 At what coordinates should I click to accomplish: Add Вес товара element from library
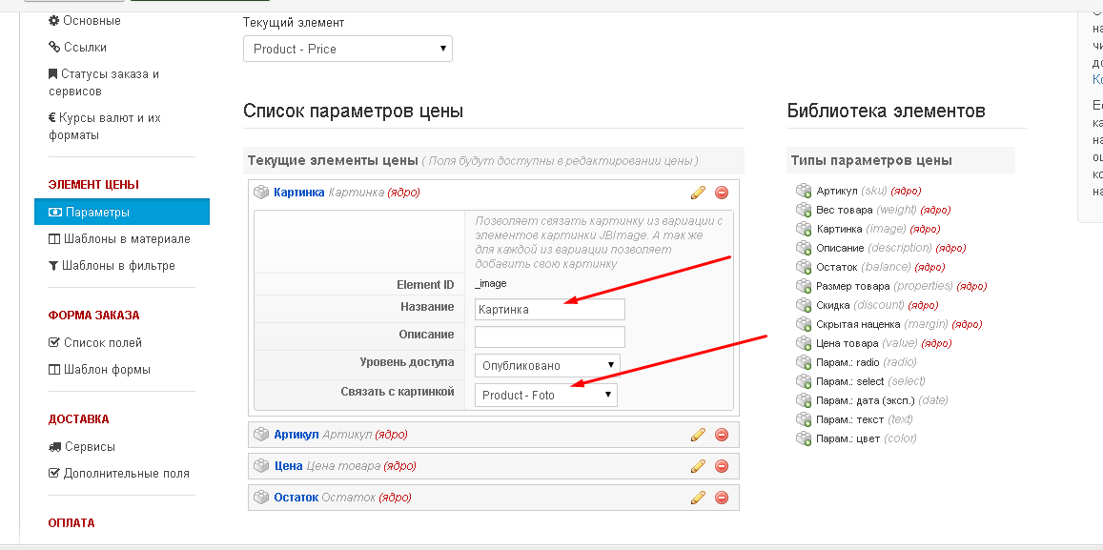click(804, 210)
